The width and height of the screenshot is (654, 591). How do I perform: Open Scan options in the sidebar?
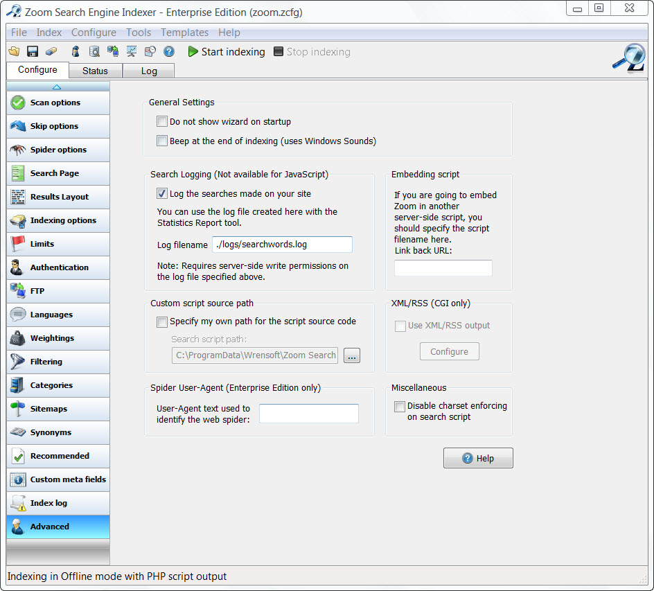click(58, 103)
